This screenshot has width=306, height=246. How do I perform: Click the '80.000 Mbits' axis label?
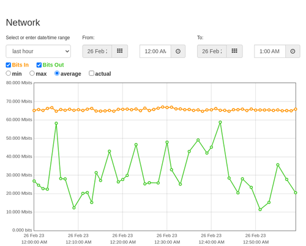pos(19,83)
